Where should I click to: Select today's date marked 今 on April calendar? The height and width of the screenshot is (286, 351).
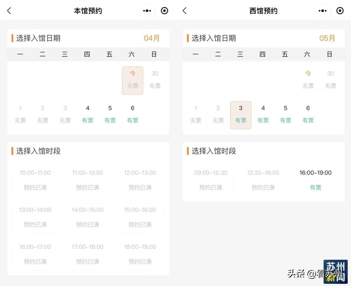tap(132, 79)
